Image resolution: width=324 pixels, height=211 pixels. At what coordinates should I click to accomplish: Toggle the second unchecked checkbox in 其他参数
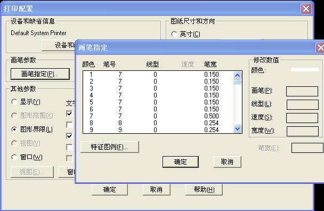(x=69, y=125)
